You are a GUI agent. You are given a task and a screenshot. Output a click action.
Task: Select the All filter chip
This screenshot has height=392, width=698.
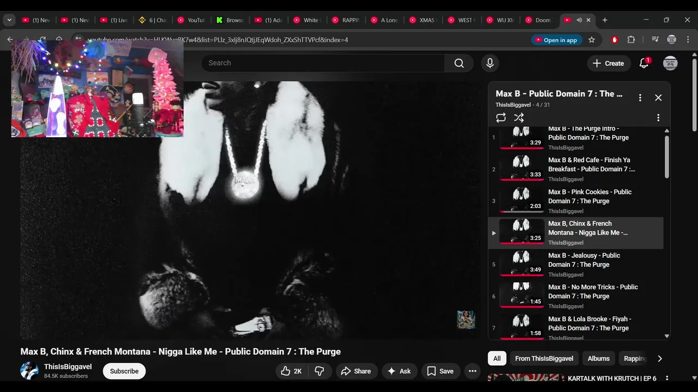[x=497, y=358]
